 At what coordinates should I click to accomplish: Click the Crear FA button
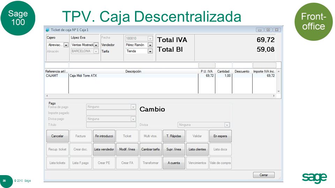coord(127,163)
